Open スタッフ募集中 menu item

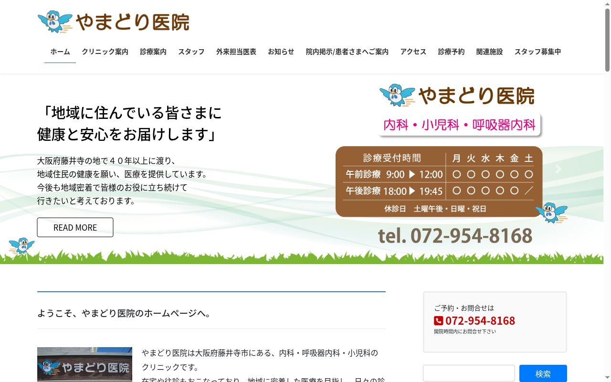[538, 52]
